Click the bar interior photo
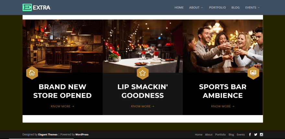Screen dimensions: 285x139 coord(63,46)
